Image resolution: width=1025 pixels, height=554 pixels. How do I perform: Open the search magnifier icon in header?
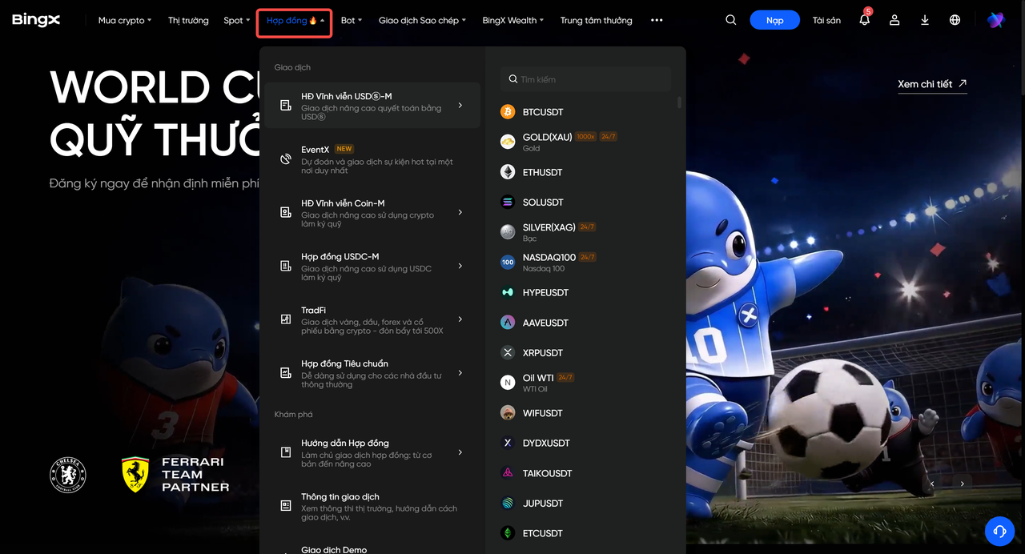pos(730,20)
